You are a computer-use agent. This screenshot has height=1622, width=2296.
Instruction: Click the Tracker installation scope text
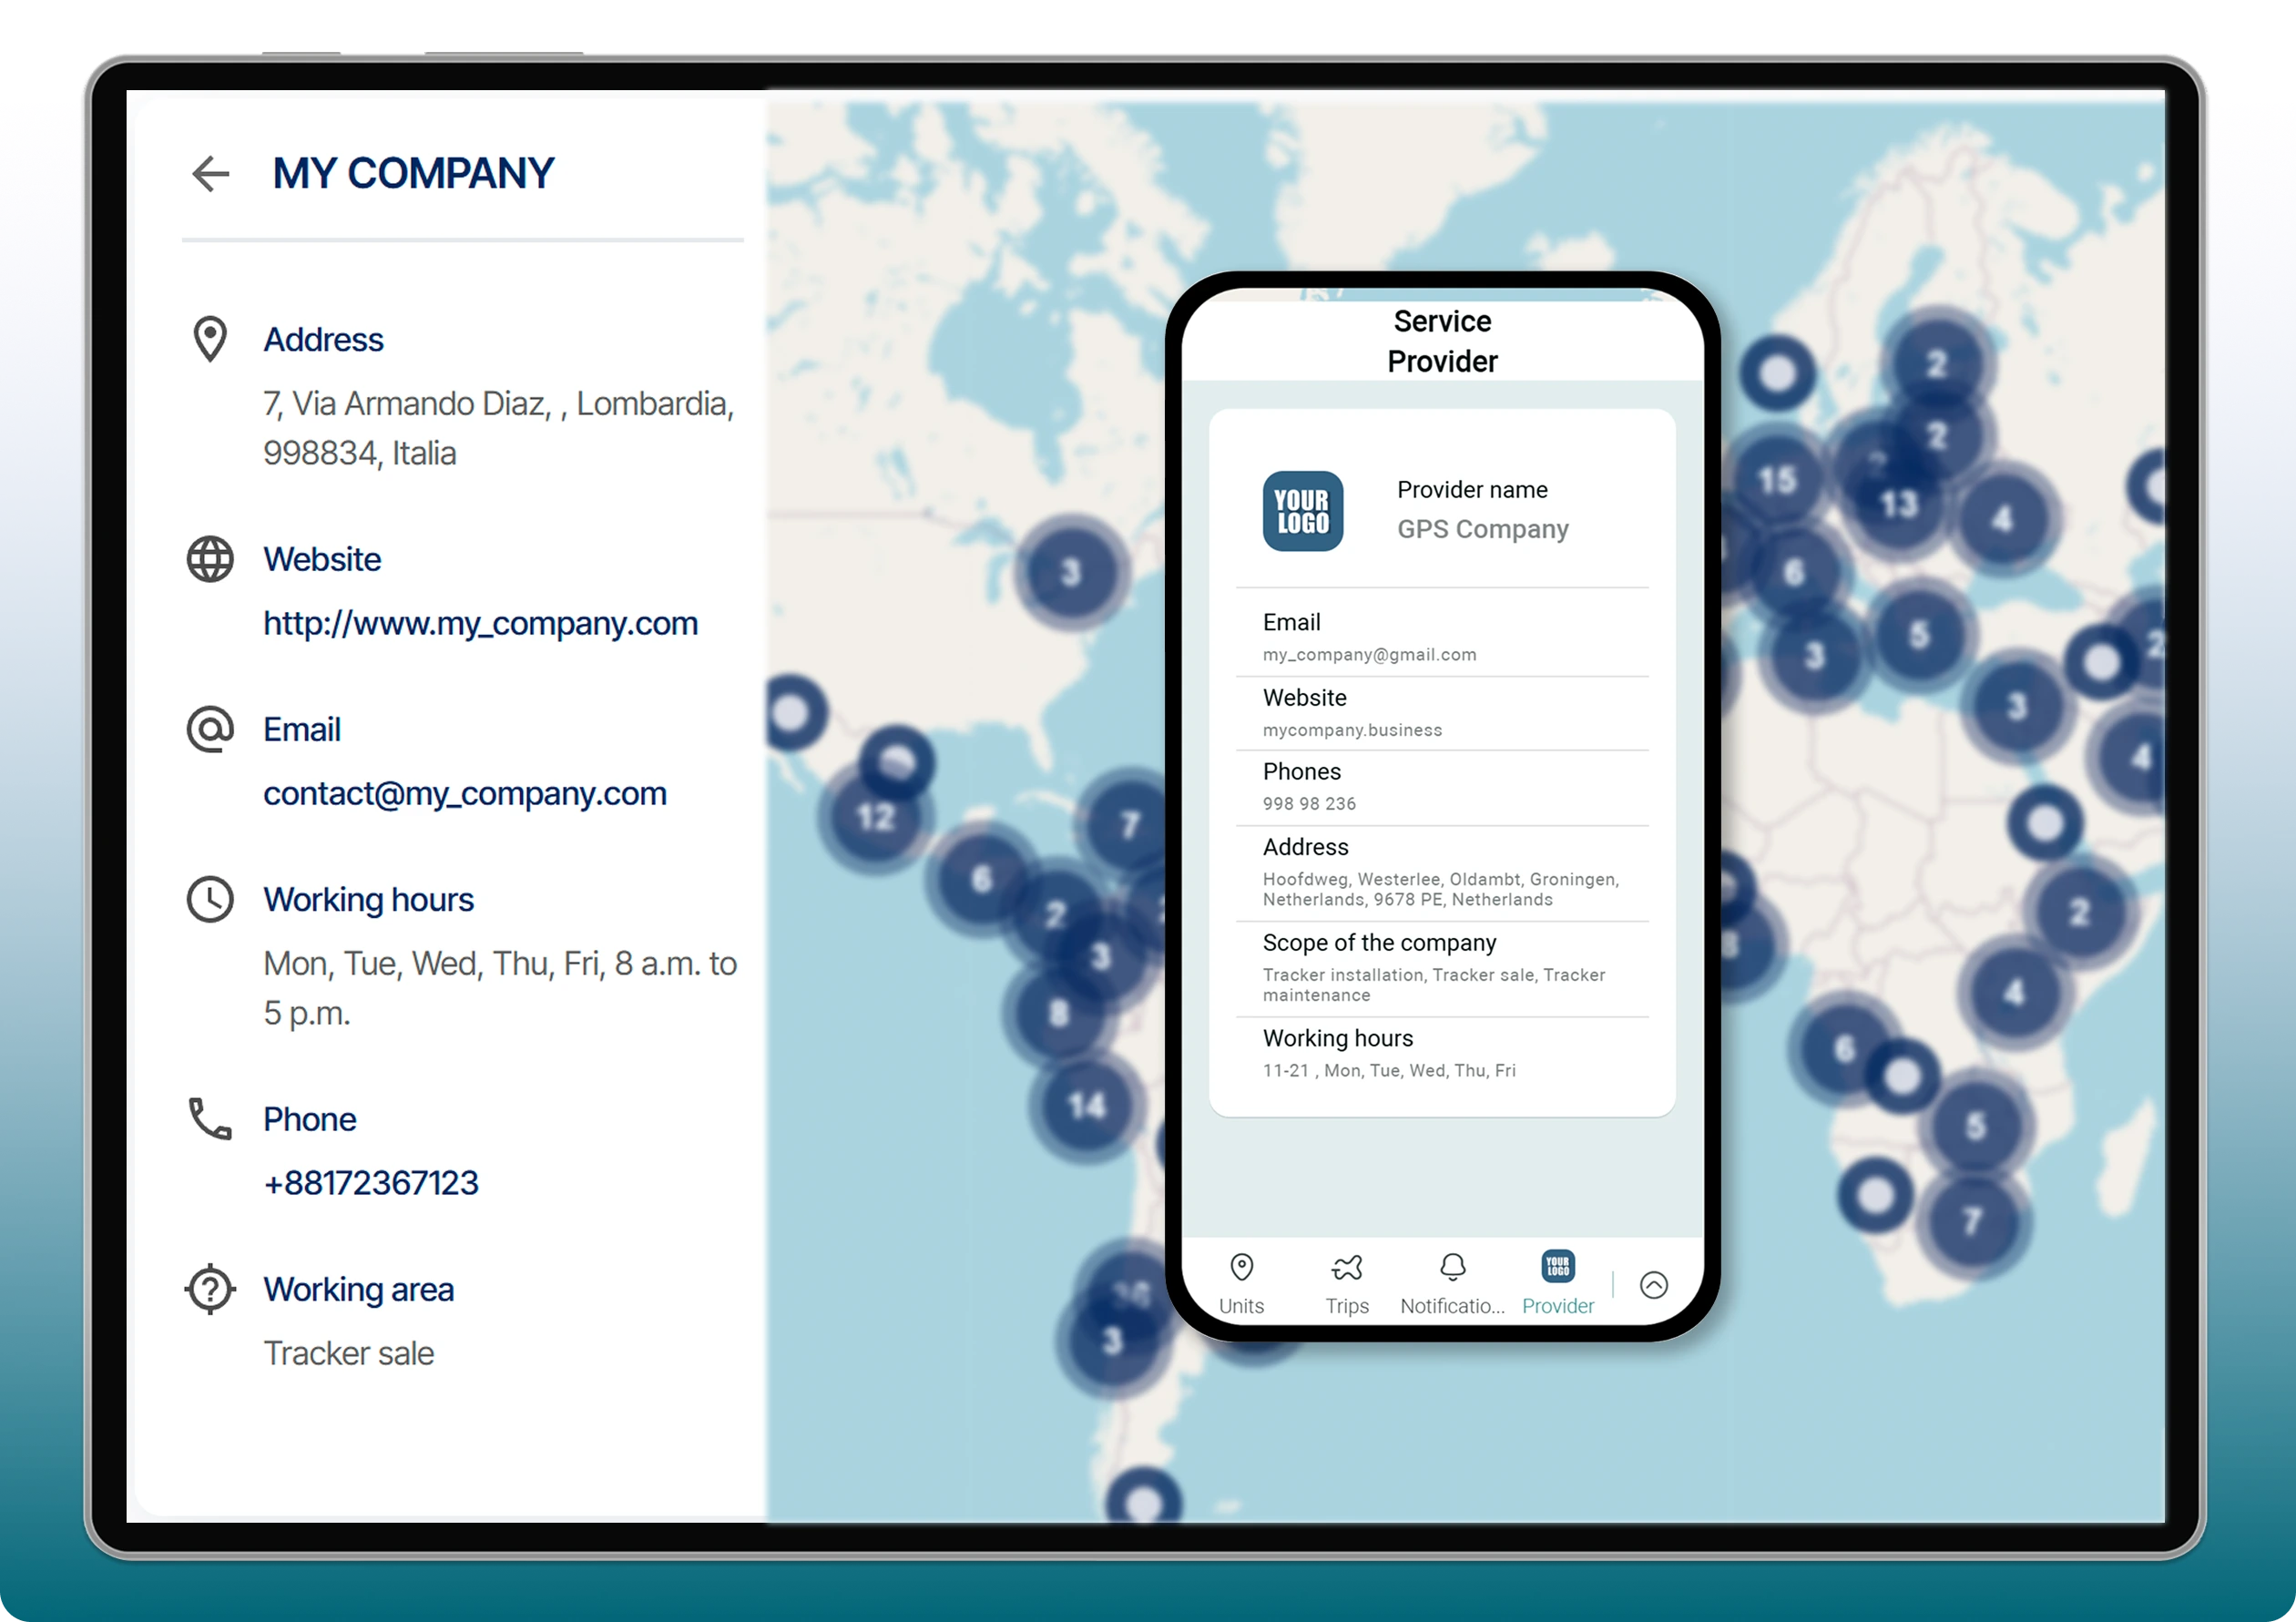[1434, 985]
